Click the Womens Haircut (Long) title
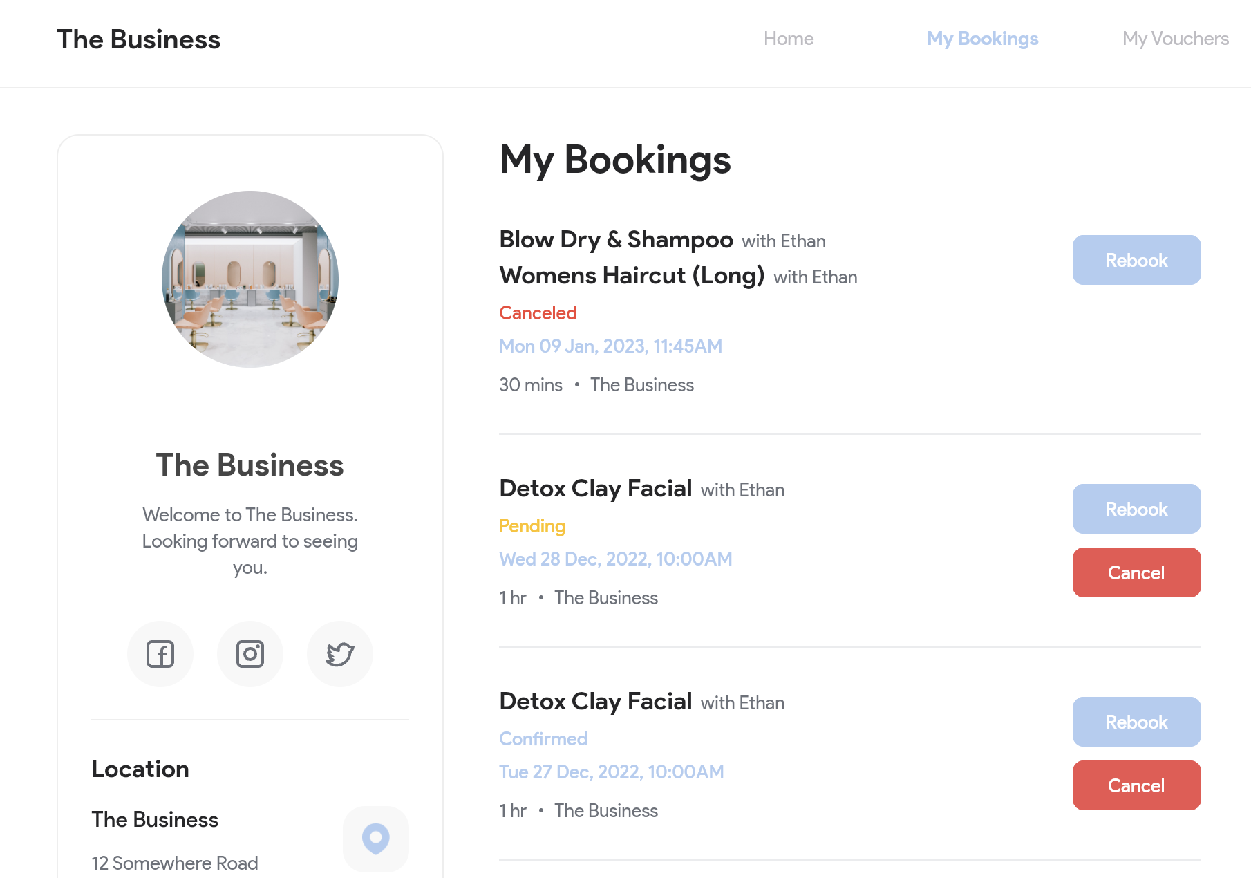Viewport: 1251px width, 878px height. tap(632, 275)
